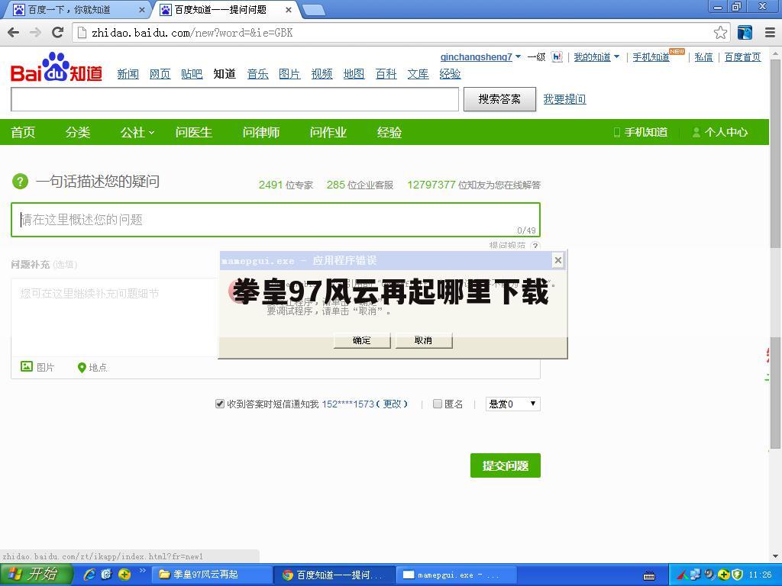Bookmark this page with the star icon

(720, 33)
